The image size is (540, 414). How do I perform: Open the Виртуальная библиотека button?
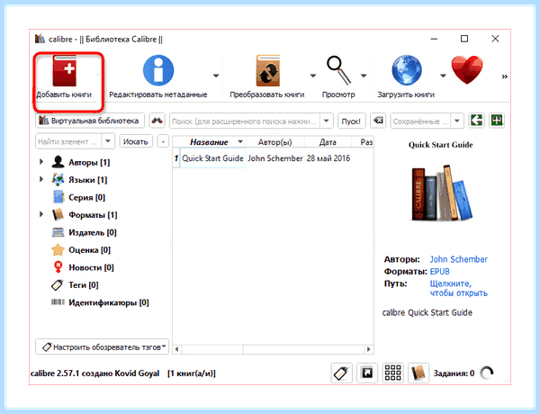click(x=90, y=121)
